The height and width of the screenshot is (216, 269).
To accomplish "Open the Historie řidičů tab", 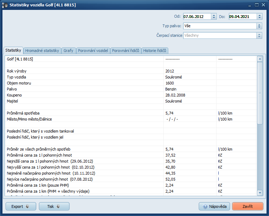I will tap(155, 51).
